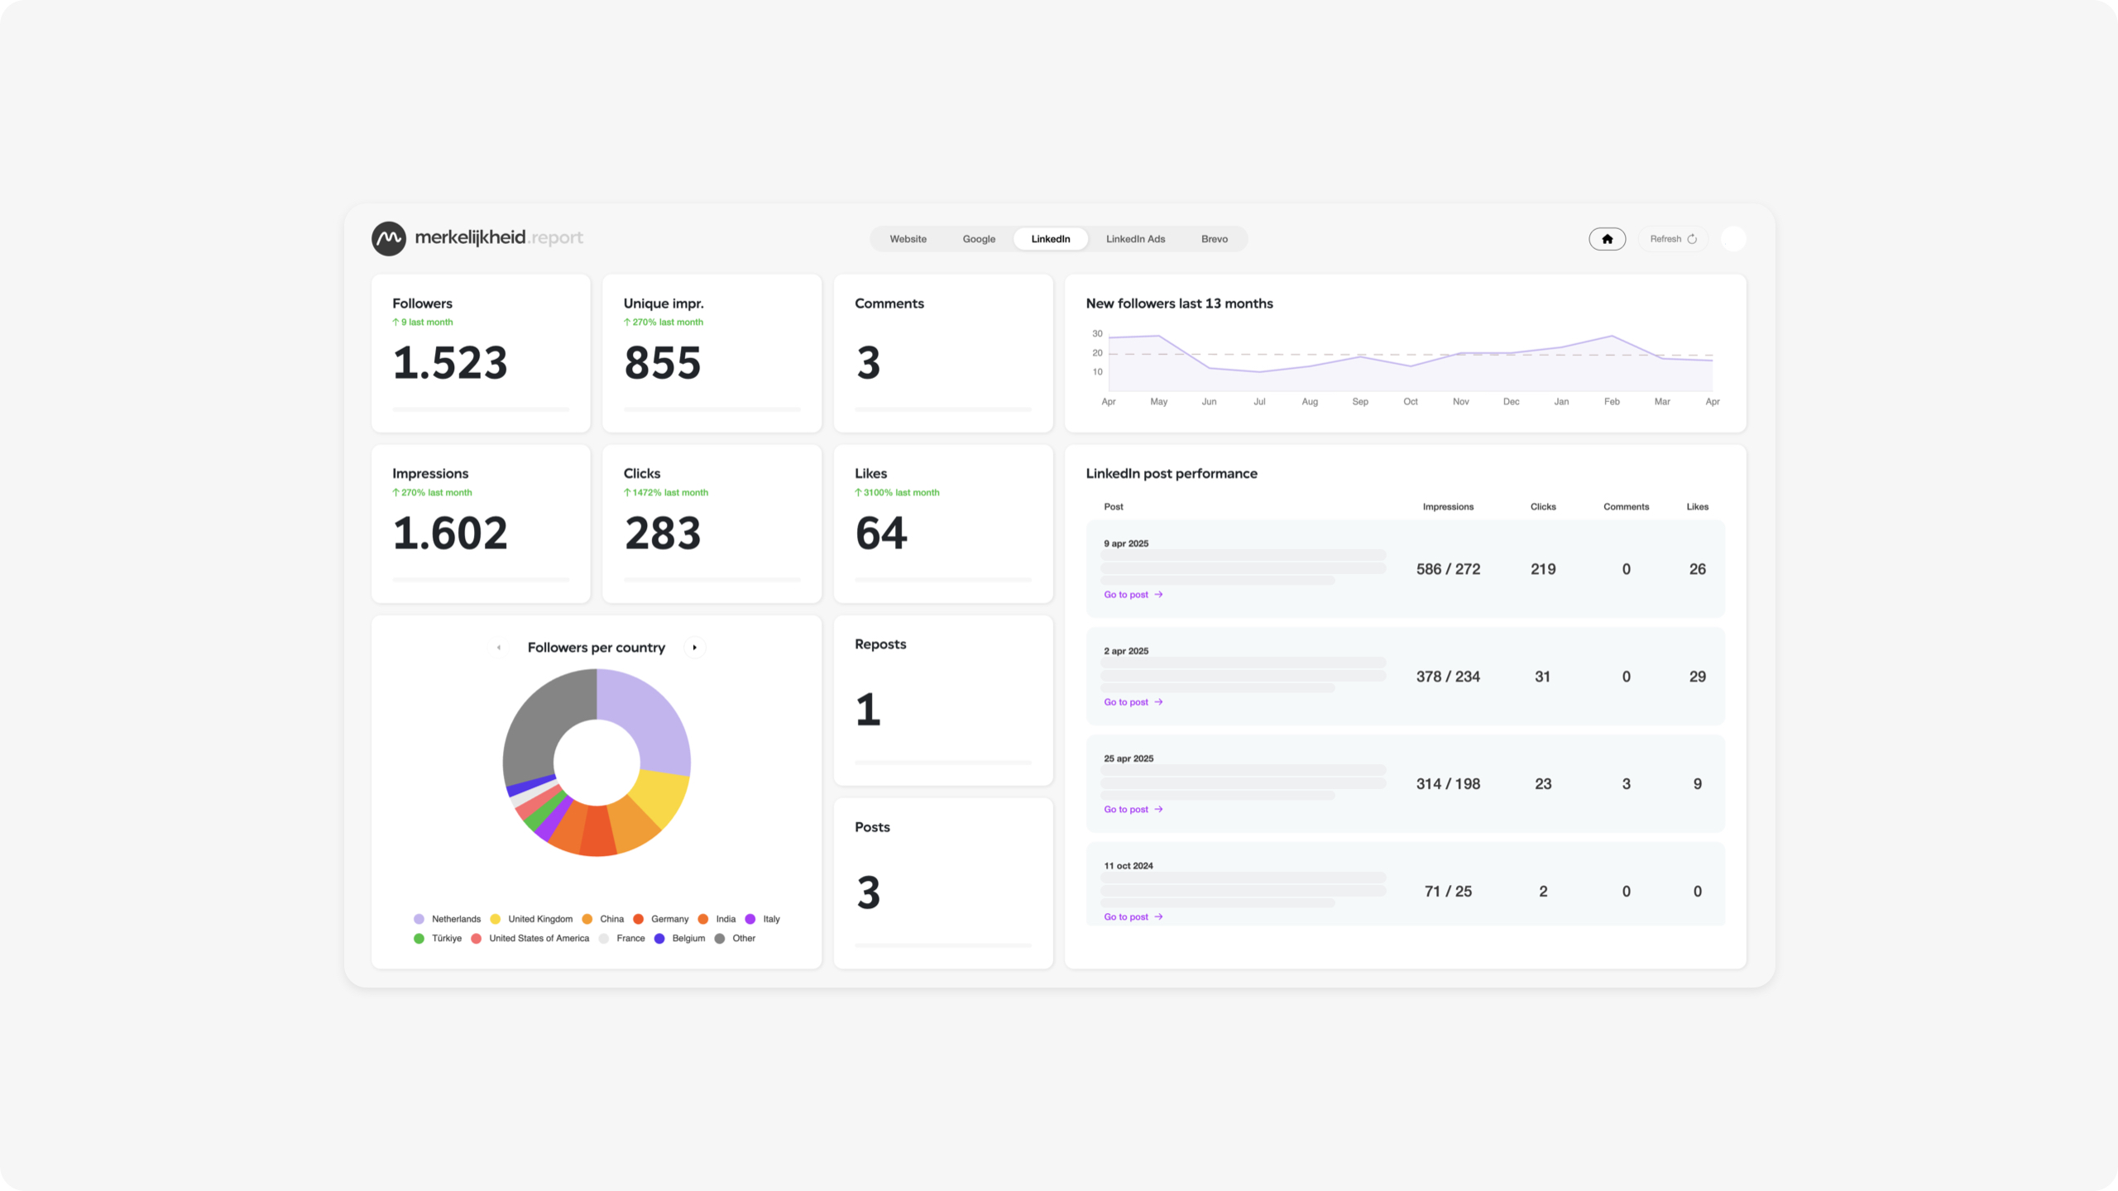Click the Comments card title
This screenshot has height=1191, width=2118.
(889, 304)
